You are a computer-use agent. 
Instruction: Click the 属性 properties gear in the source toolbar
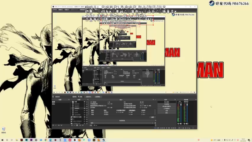point(75,97)
